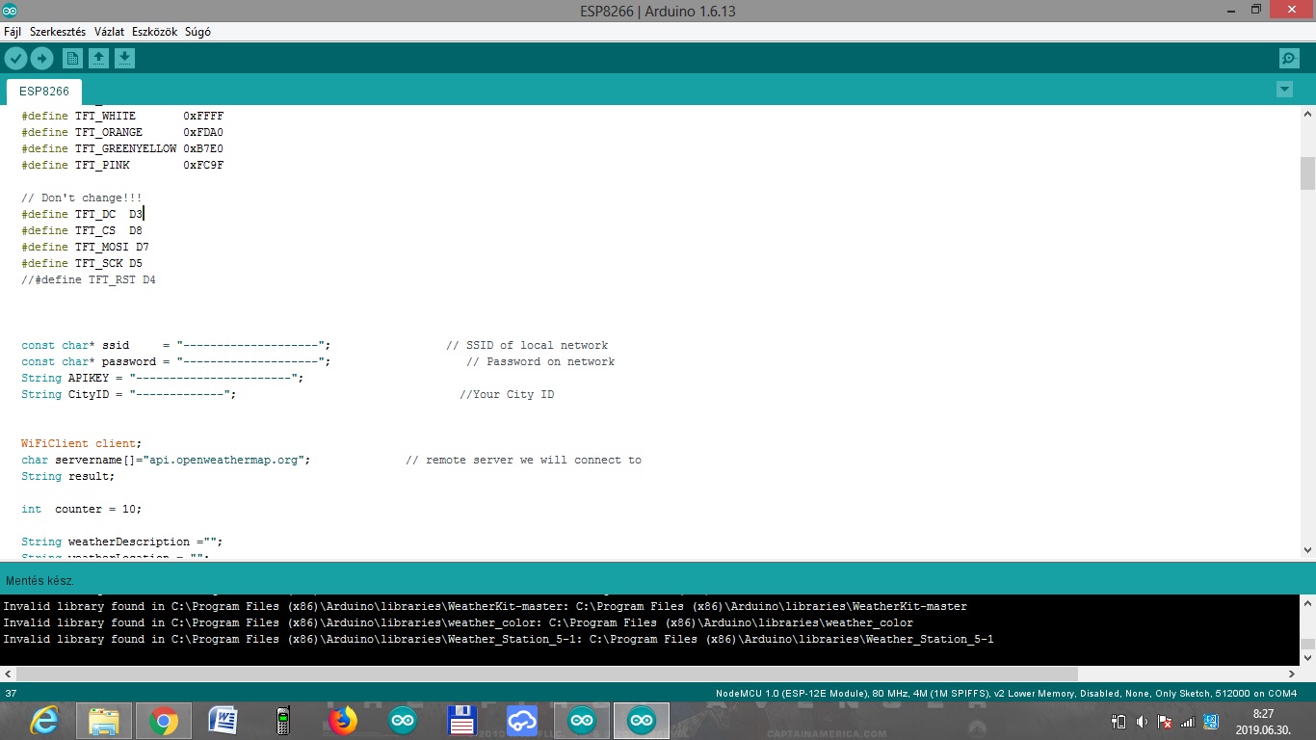Image resolution: width=1316 pixels, height=740 pixels.
Task: Open the mobile phone app on taskbar
Action: pyautogui.click(x=283, y=721)
